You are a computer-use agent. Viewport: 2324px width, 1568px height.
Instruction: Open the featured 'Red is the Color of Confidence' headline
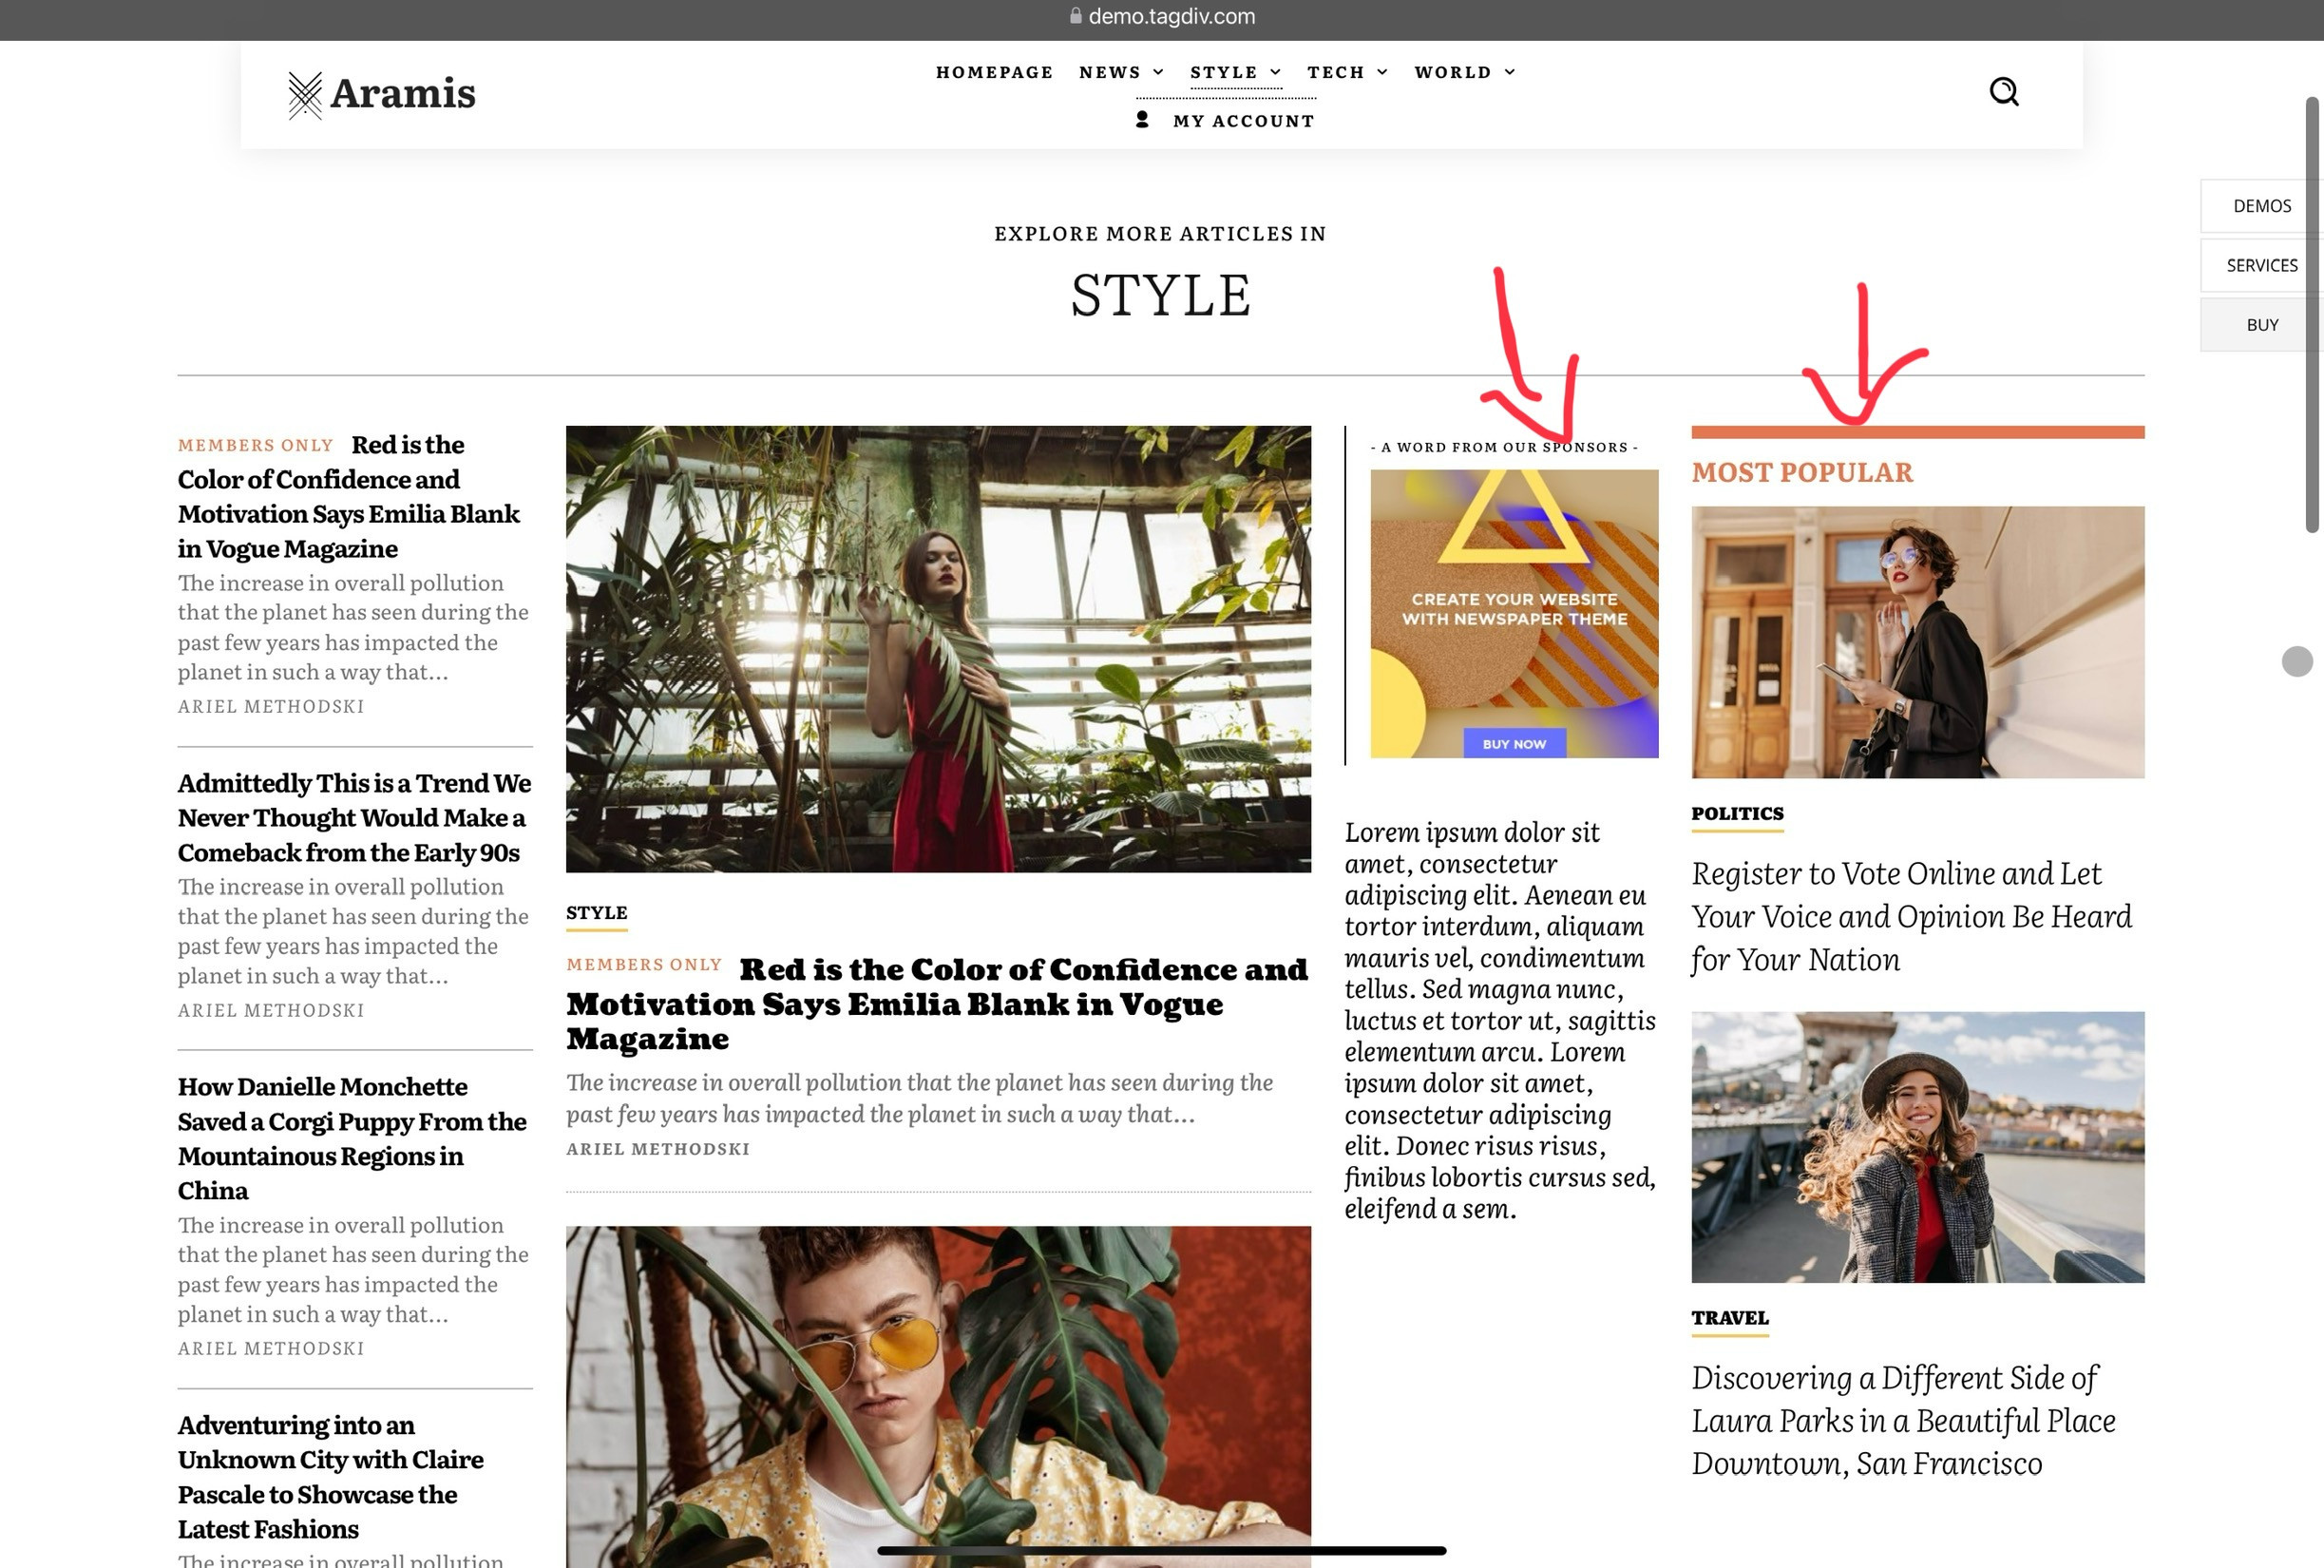click(937, 1004)
